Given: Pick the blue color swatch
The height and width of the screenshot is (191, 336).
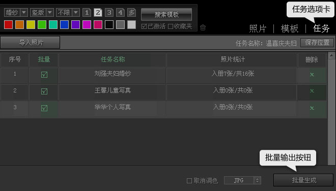Looking at the screenshot, I should (64, 24).
